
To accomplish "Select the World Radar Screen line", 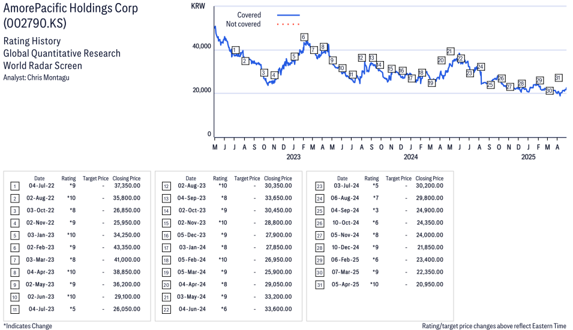I will click(x=43, y=66).
